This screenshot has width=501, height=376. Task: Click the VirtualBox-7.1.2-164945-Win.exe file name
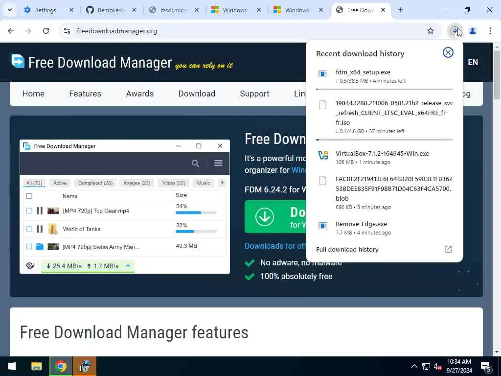383,153
